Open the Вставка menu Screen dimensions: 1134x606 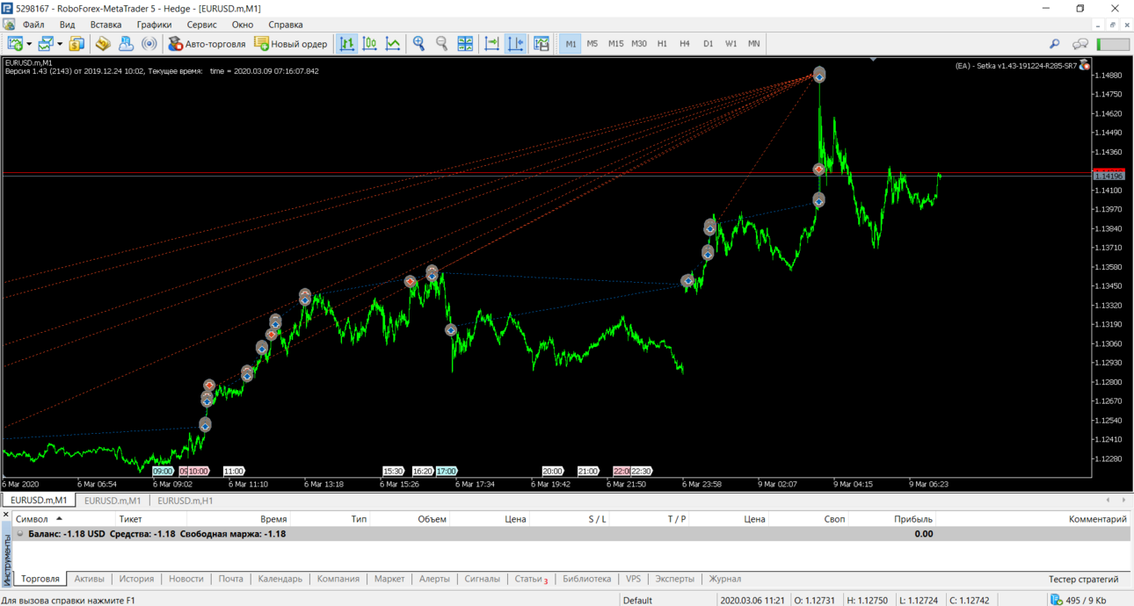click(105, 25)
